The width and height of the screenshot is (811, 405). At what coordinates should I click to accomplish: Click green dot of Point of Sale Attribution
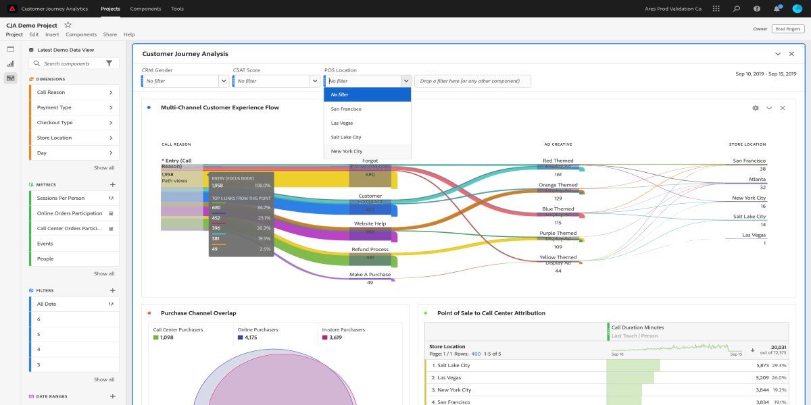[425, 313]
